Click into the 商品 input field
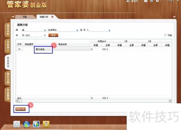181x130 pixels. click(34, 30)
